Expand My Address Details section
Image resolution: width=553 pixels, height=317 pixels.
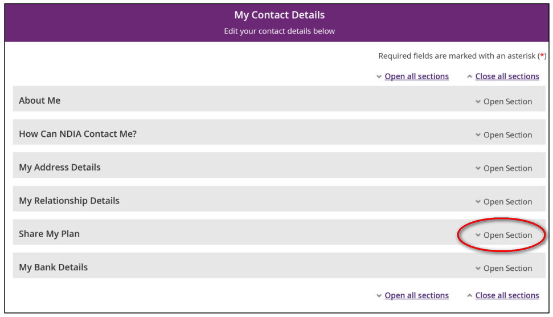tap(507, 168)
